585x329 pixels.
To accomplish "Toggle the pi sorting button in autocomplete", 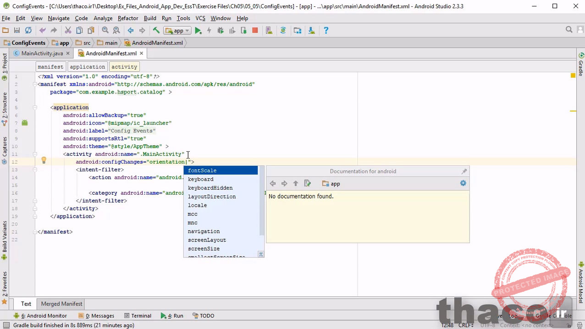I will point(260,254).
